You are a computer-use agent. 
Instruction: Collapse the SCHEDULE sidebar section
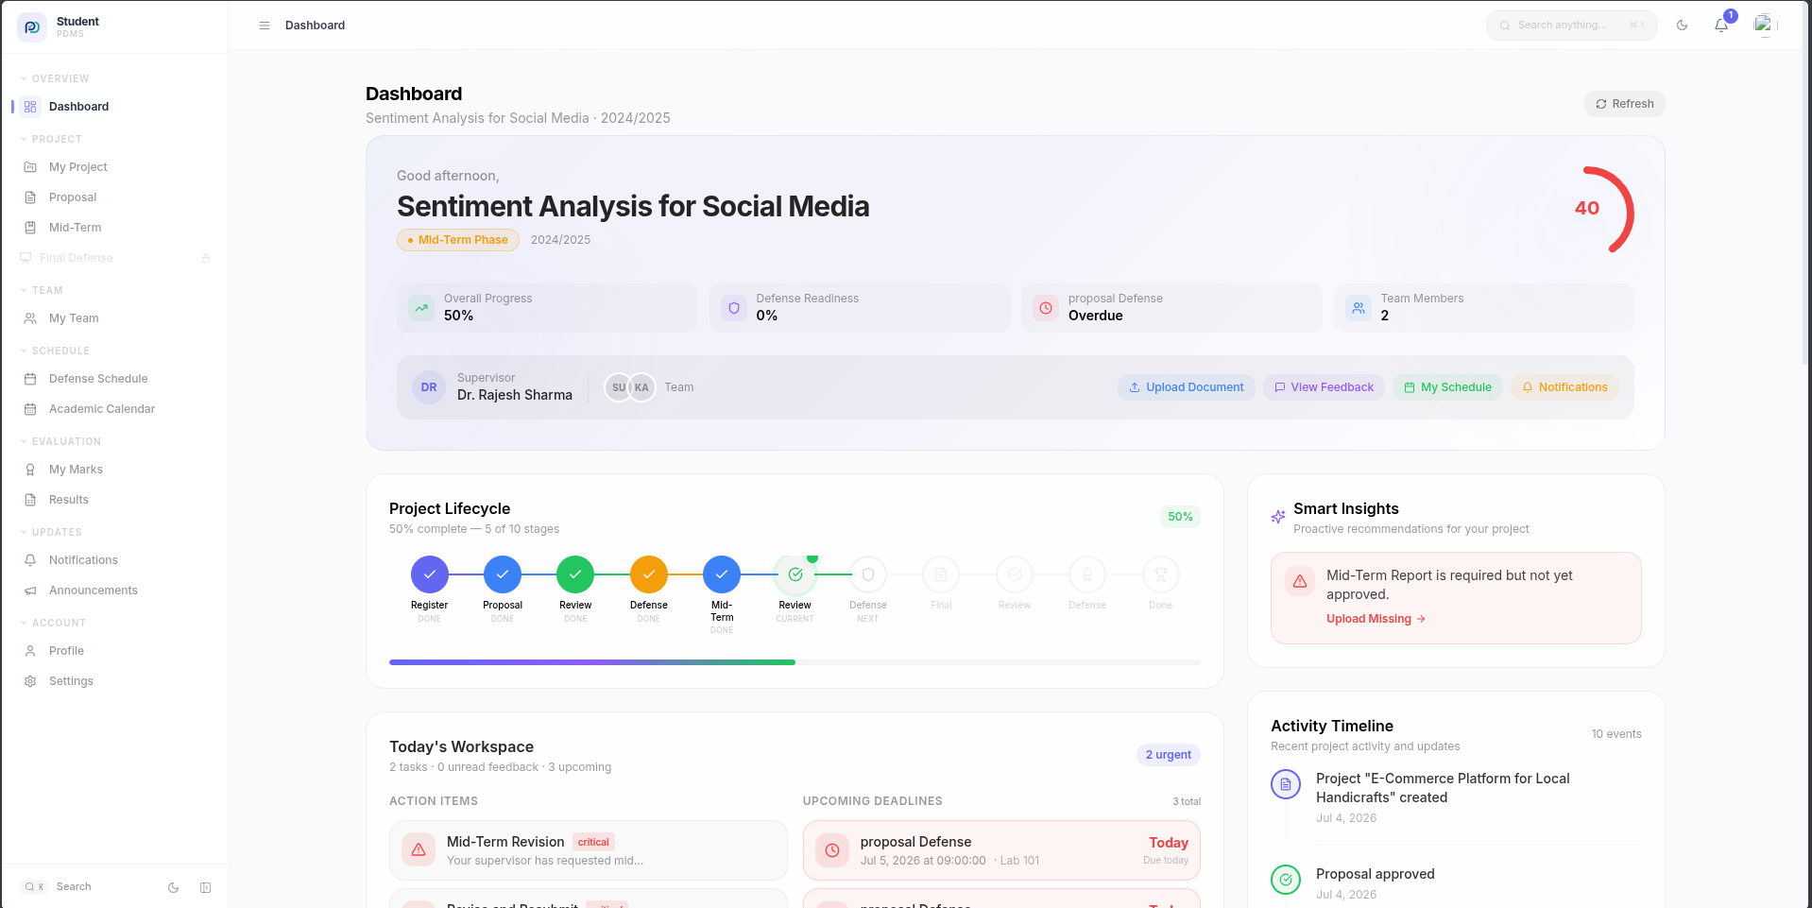55,351
